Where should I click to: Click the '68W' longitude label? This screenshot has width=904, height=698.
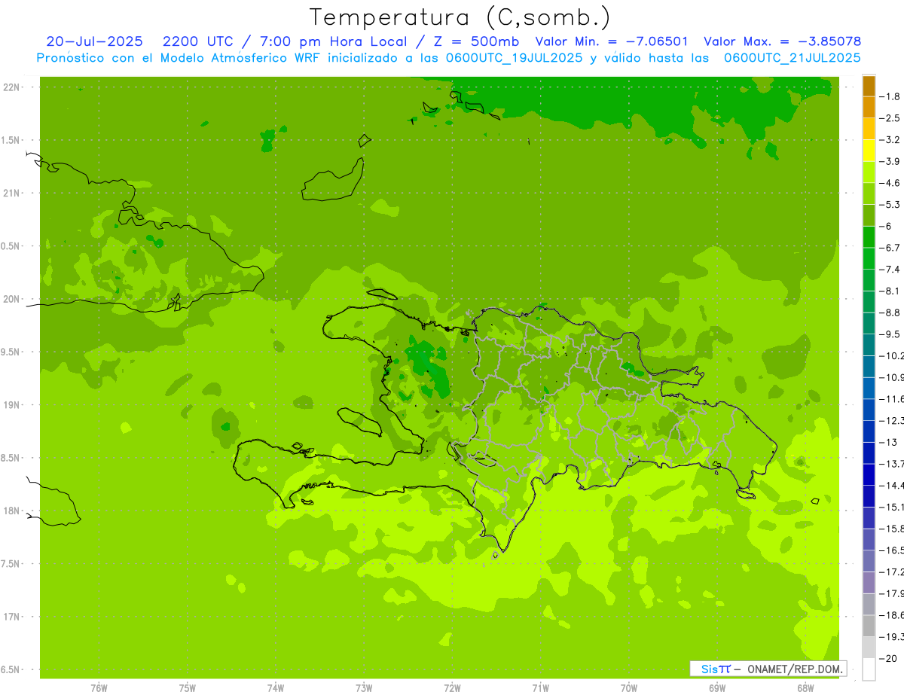coord(805,688)
